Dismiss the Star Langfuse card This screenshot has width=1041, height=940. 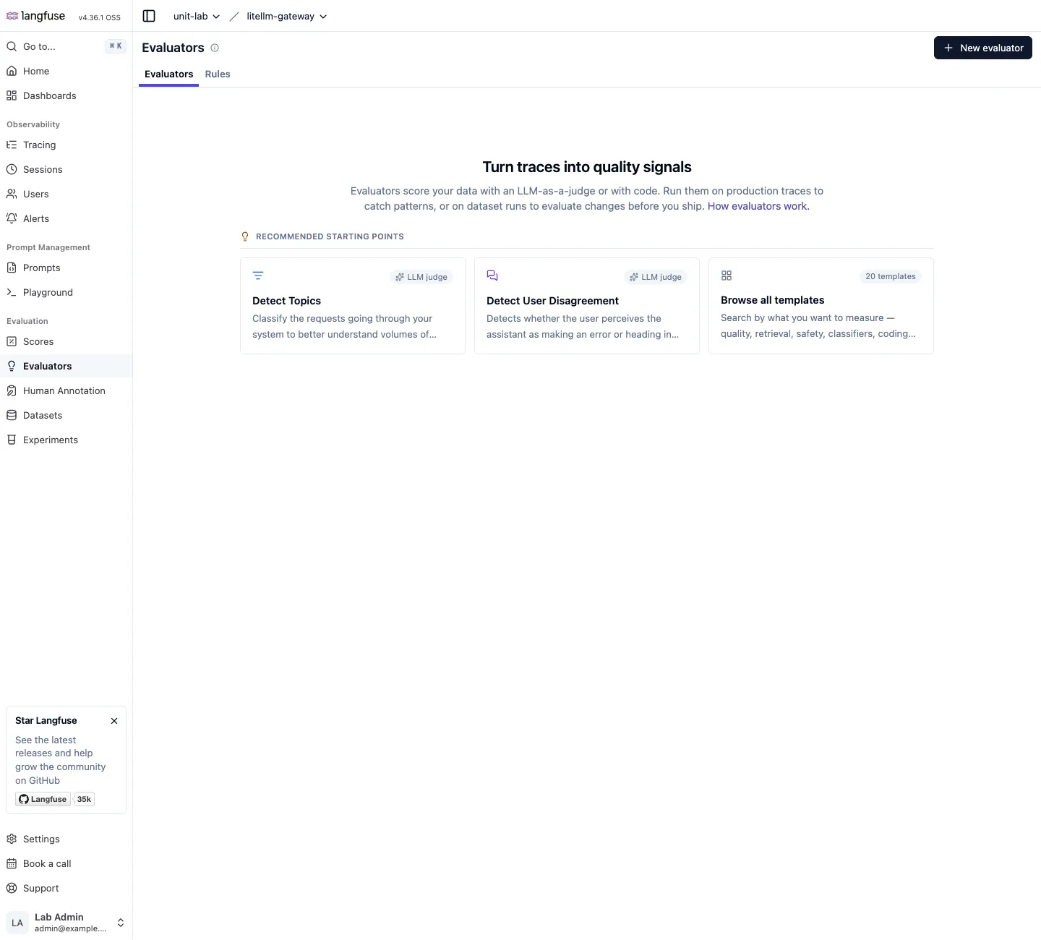click(x=114, y=721)
